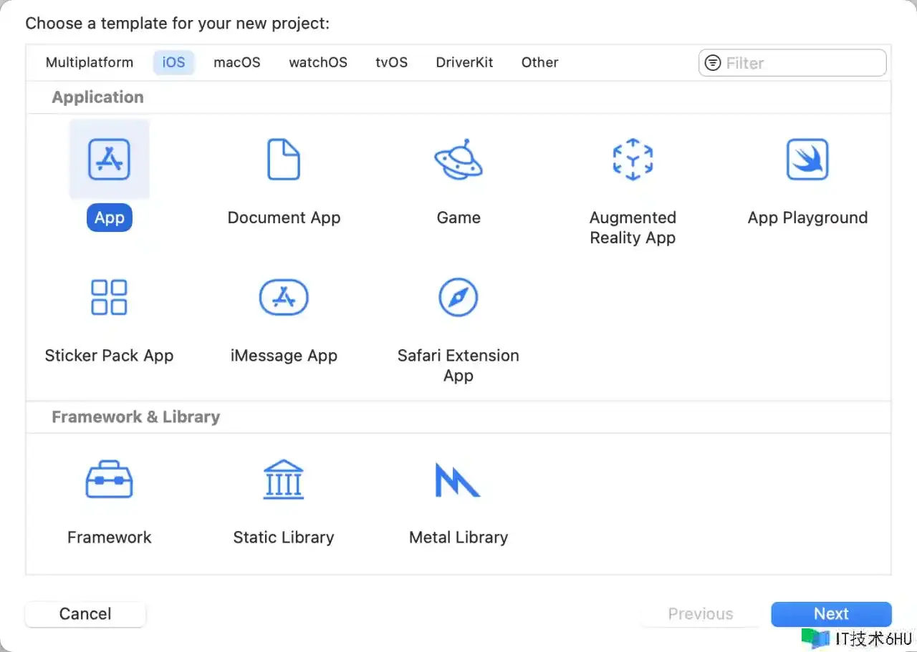Click the Augmented Reality App label
The height and width of the screenshot is (652, 917).
[x=633, y=228]
